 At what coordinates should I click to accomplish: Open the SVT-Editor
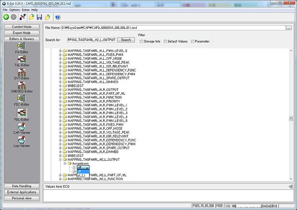[21, 74]
